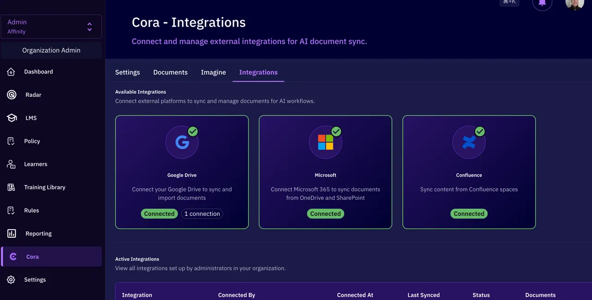Click the green checkmark on Confluence
The height and width of the screenshot is (300, 592).
480,132
